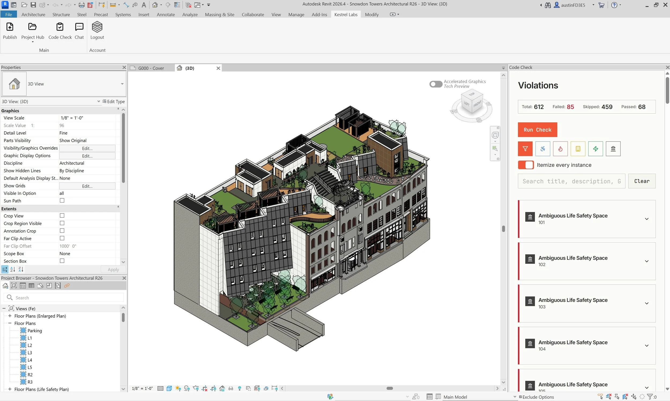Viewport: 670px width, 401px height.
Task: Turn off the Itemize every instance toggle
Action: [526, 165]
